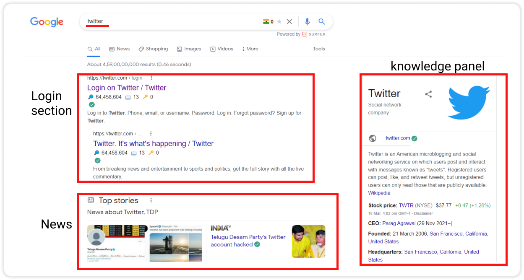Click the 'About 4,59,00,00,000 results' count text

(x=139, y=65)
